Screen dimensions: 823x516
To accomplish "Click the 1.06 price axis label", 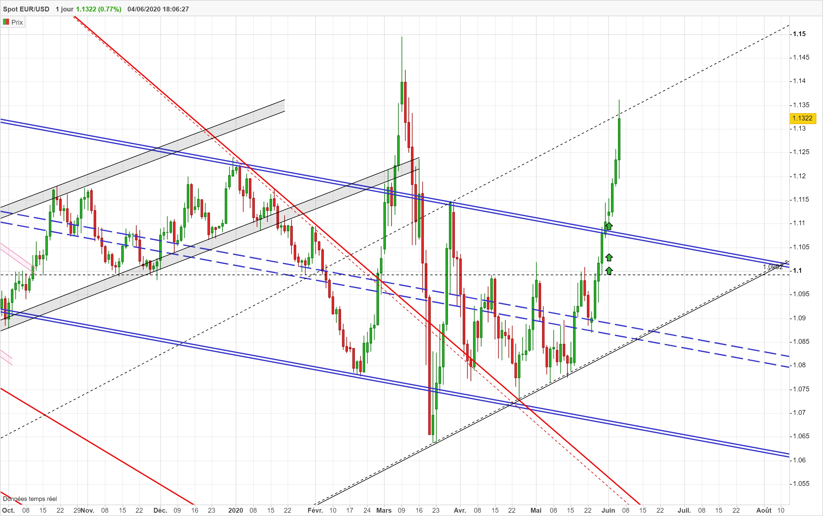I will (x=799, y=460).
